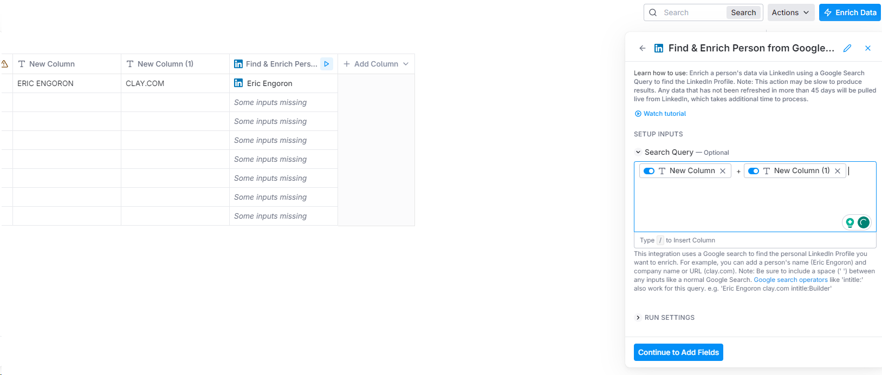The width and height of the screenshot is (882, 375).
Task: Run the Find & Enrich column play icon
Action: point(327,64)
